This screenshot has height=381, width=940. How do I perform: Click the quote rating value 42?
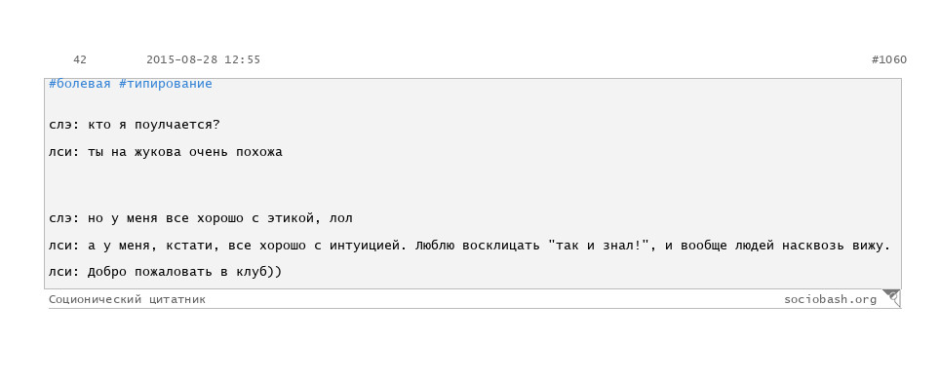pyautogui.click(x=80, y=59)
